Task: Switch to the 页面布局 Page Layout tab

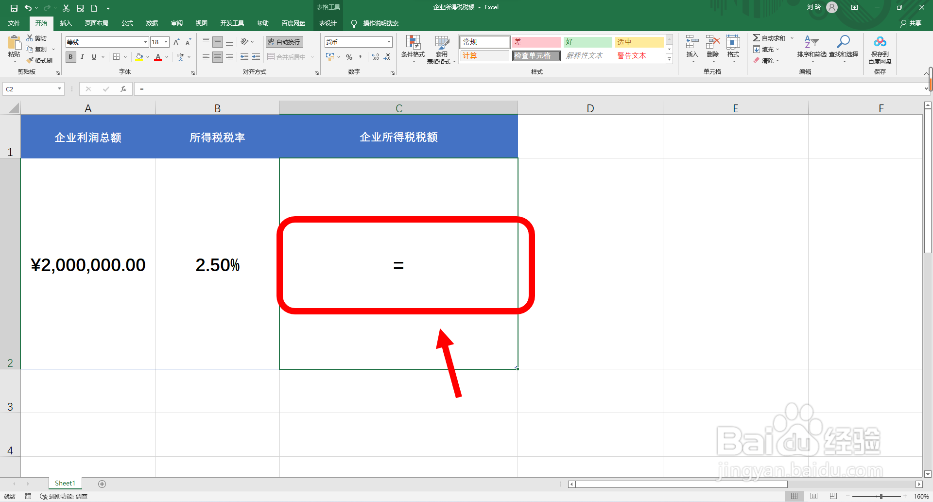Action: [x=96, y=23]
